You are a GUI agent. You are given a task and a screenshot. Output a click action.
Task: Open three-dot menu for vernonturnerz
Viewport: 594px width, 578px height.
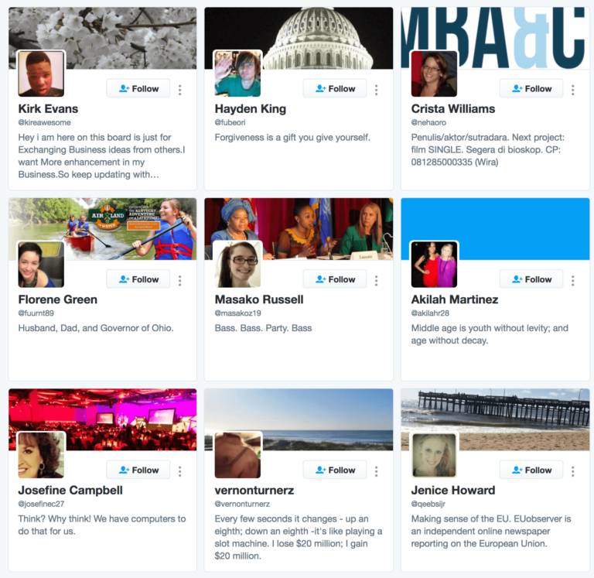click(376, 470)
